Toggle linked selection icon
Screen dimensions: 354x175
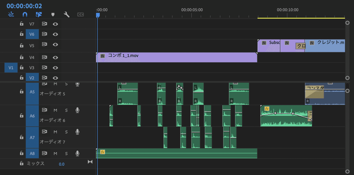39,14
